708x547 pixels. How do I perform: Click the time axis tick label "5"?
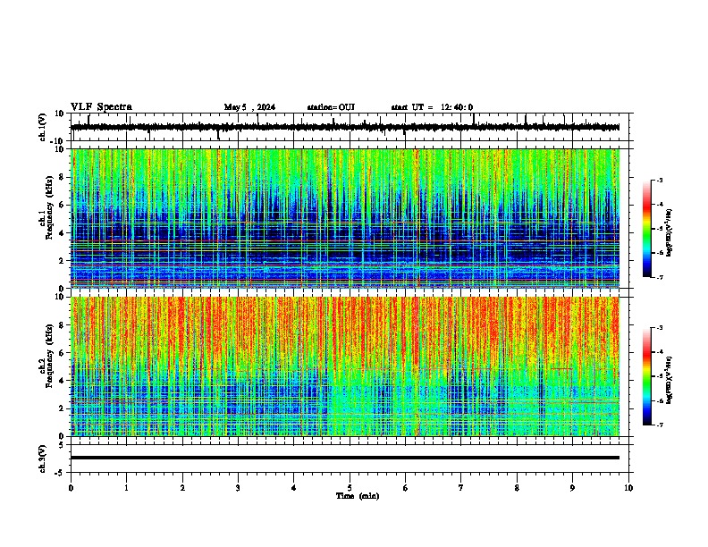[x=350, y=488]
